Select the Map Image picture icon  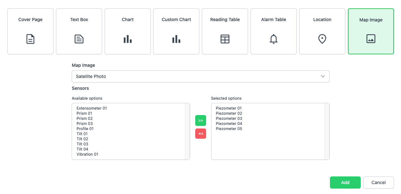pos(371,39)
